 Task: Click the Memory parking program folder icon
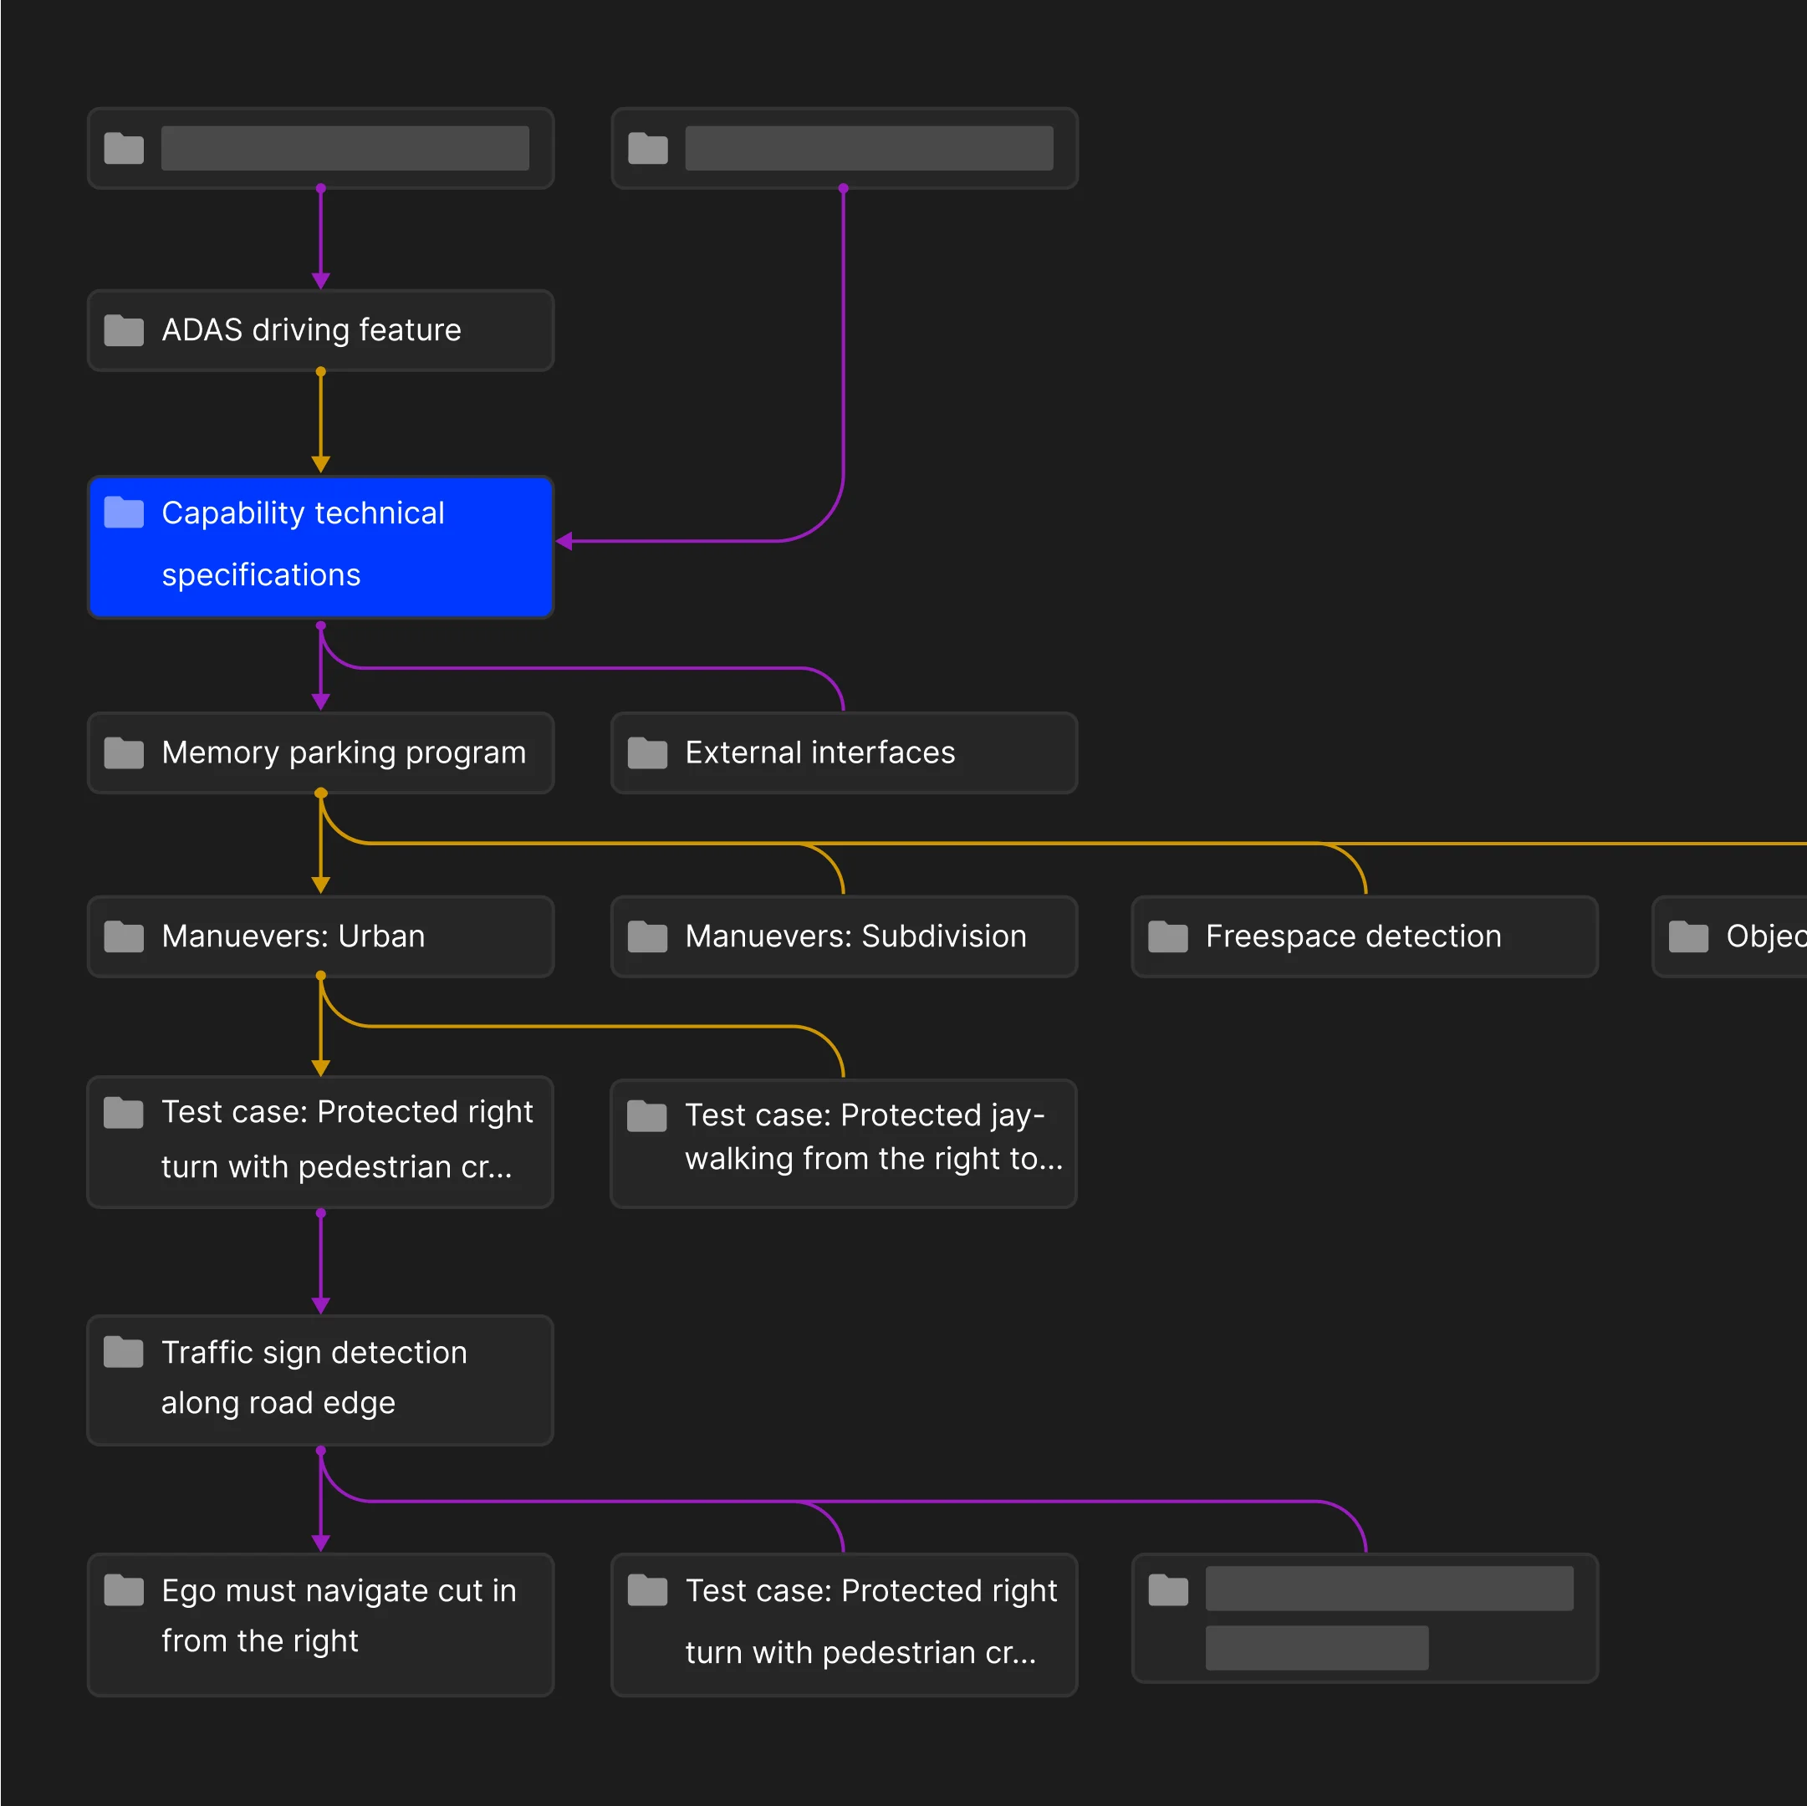tap(124, 752)
